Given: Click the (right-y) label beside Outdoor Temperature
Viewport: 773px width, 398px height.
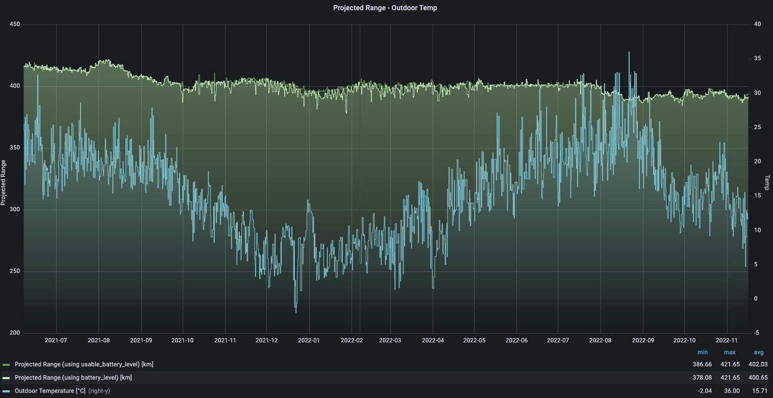Looking at the screenshot, I should tap(99, 391).
